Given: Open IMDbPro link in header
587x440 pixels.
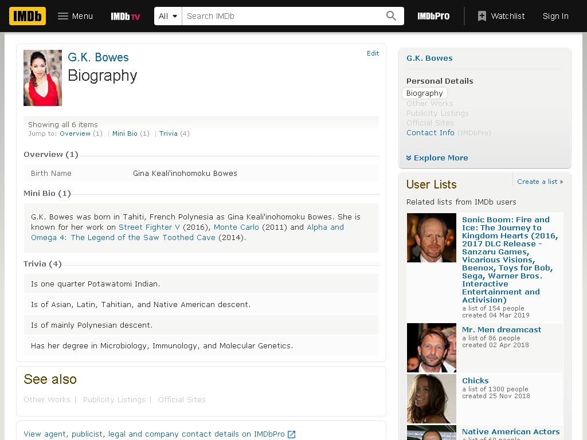Looking at the screenshot, I should click(433, 16).
